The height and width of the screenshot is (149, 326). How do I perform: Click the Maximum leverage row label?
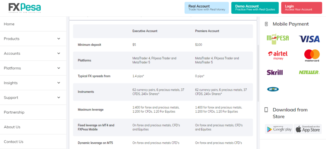pyautogui.click(x=91, y=110)
